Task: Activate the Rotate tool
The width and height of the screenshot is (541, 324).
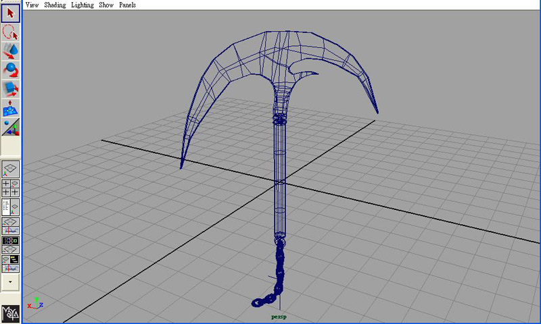Action: pyautogui.click(x=10, y=70)
